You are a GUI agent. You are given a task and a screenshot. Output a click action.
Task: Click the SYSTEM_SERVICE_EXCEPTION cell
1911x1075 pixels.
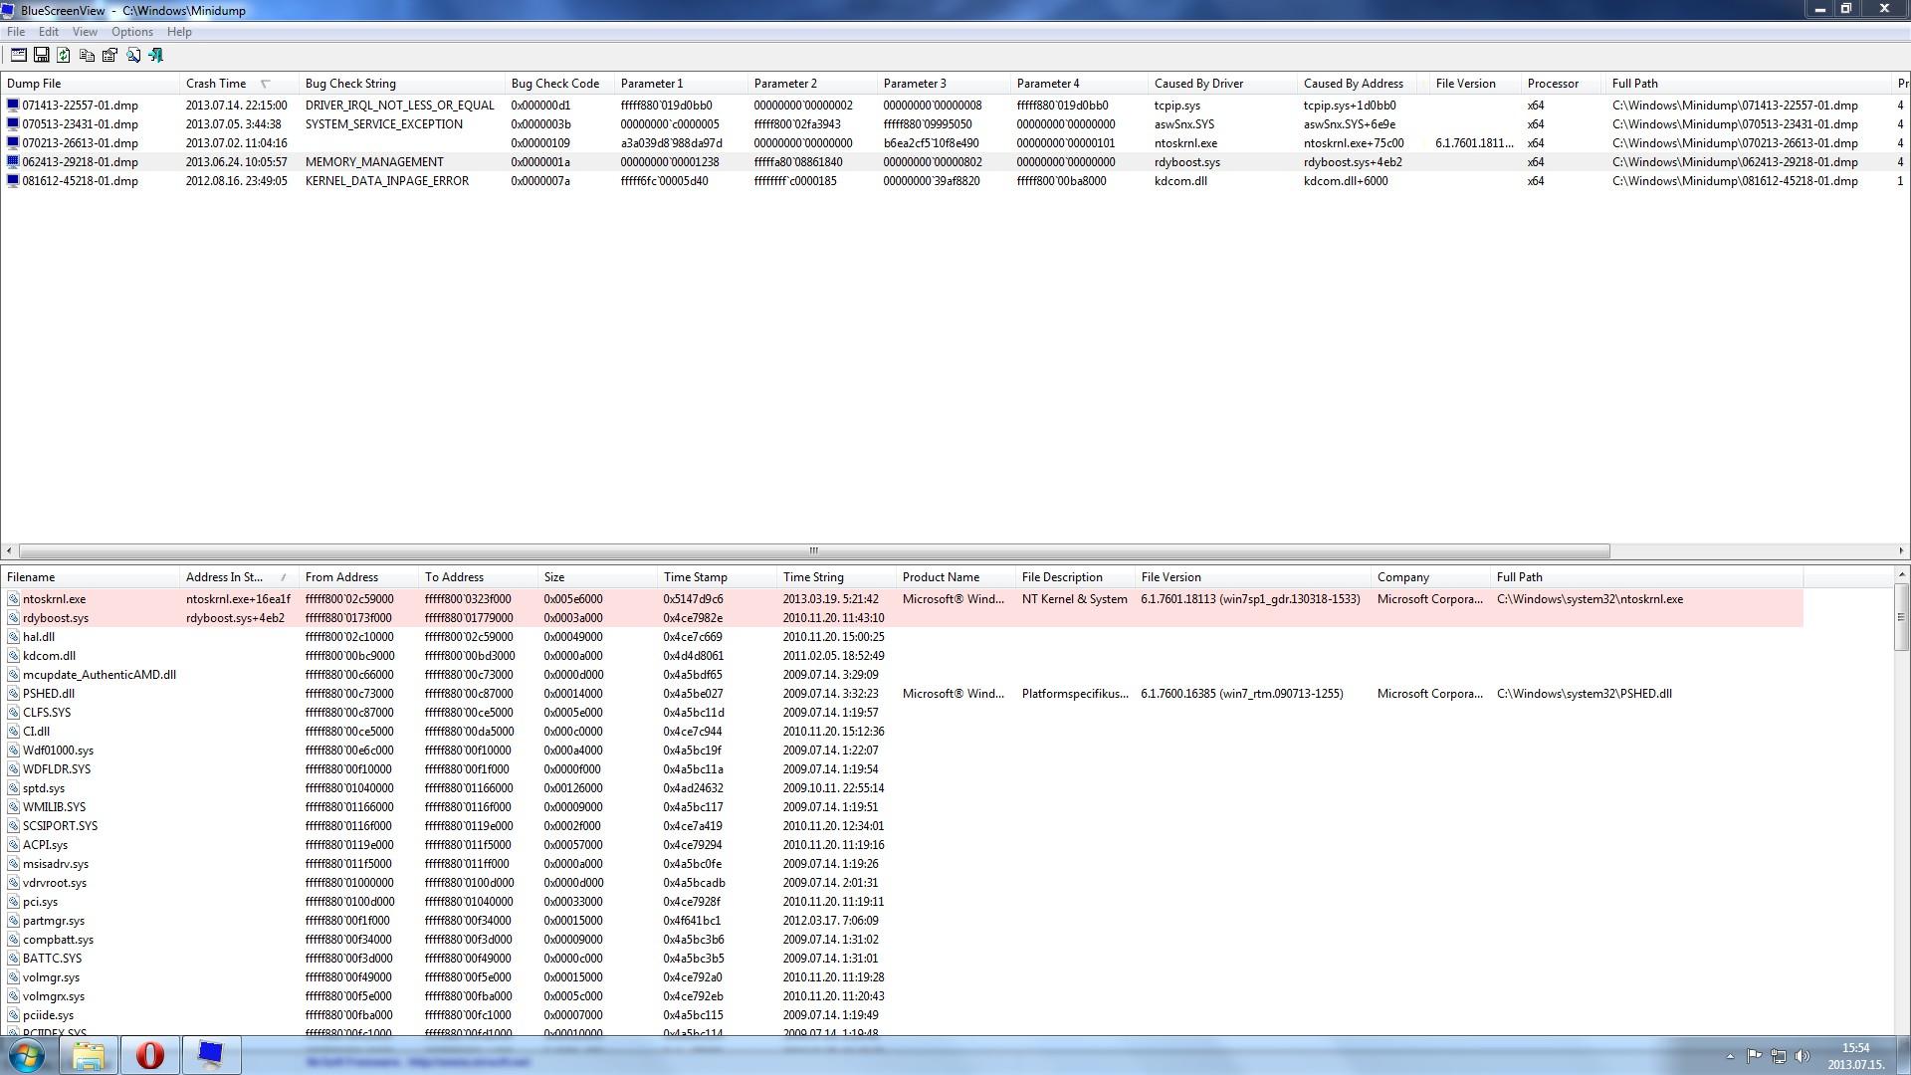(x=383, y=123)
